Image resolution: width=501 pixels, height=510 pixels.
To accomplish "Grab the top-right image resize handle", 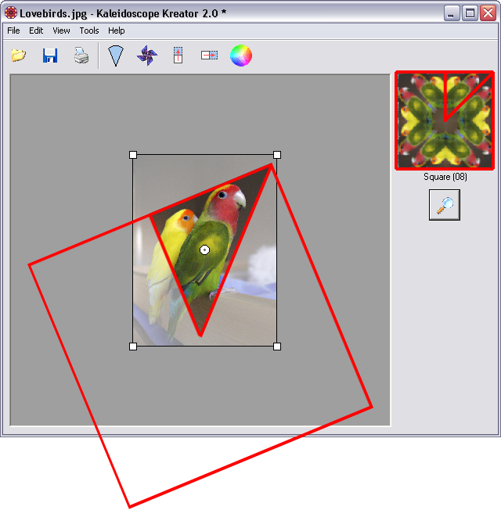I will click(x=277, y=155).
